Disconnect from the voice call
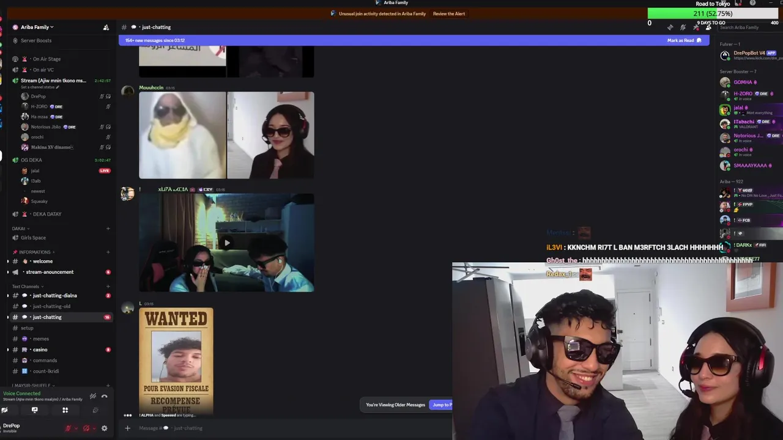This screenshot has width=783, height=440. point(105,397)
